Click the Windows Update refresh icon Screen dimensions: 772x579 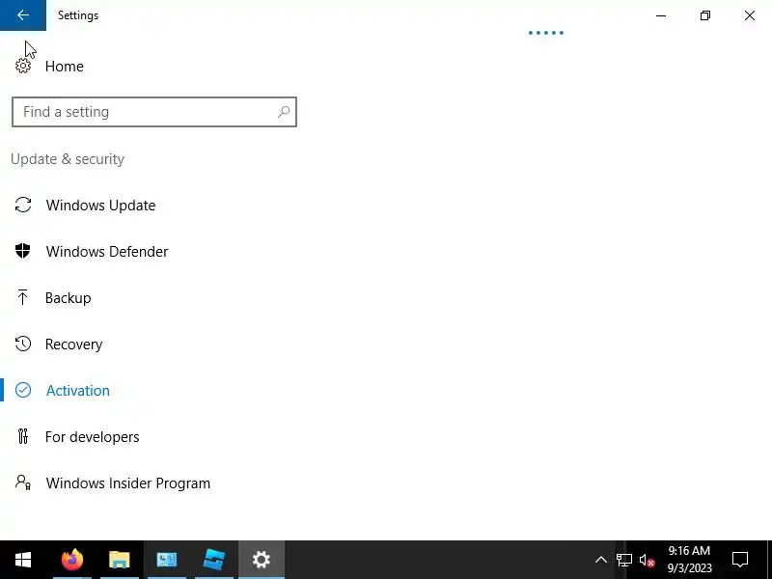(23, 205)
